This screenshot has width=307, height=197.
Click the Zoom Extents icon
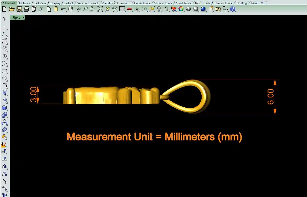click(100, 9)
